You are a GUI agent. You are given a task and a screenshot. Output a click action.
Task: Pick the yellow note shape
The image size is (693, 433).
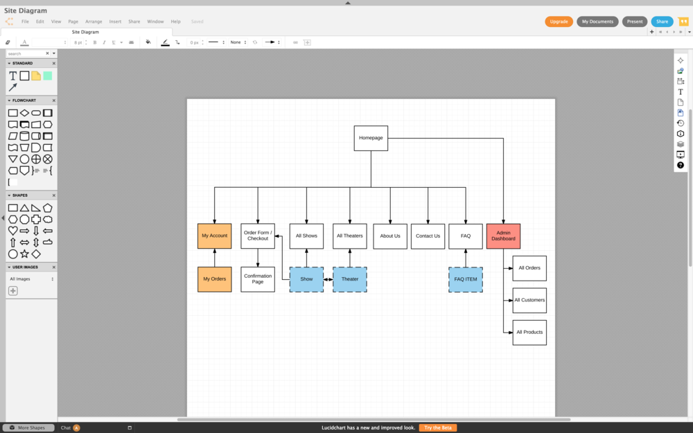tap(36, 76)
